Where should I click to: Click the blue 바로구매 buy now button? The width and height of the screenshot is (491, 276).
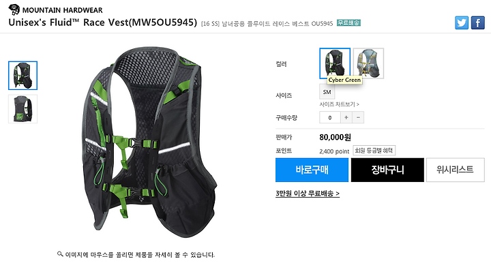pos(312,170)
